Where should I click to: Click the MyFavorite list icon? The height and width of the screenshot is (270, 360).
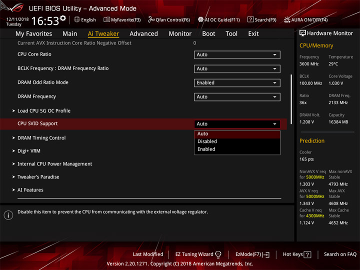point(107,19)
